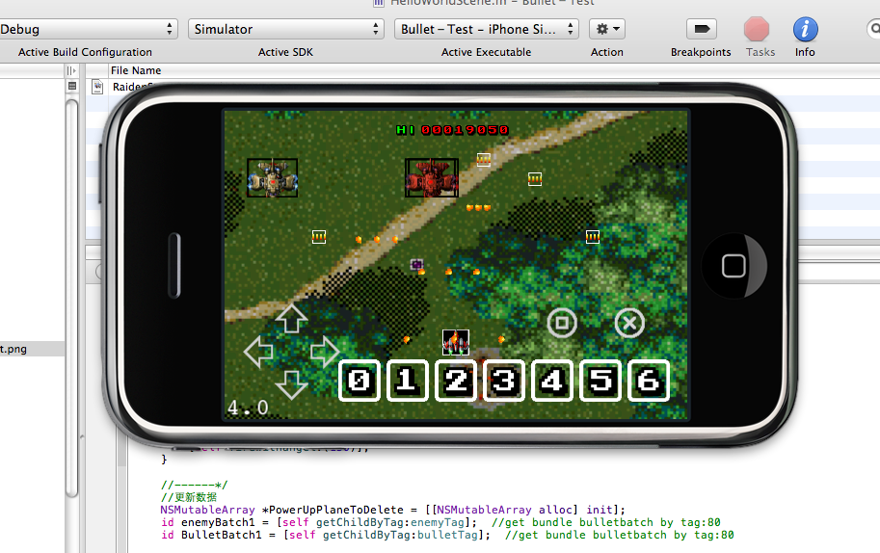This screenshot has width=880, height=553.
Task: Click the red boss enemy plane
Action: tap(431, 178)
